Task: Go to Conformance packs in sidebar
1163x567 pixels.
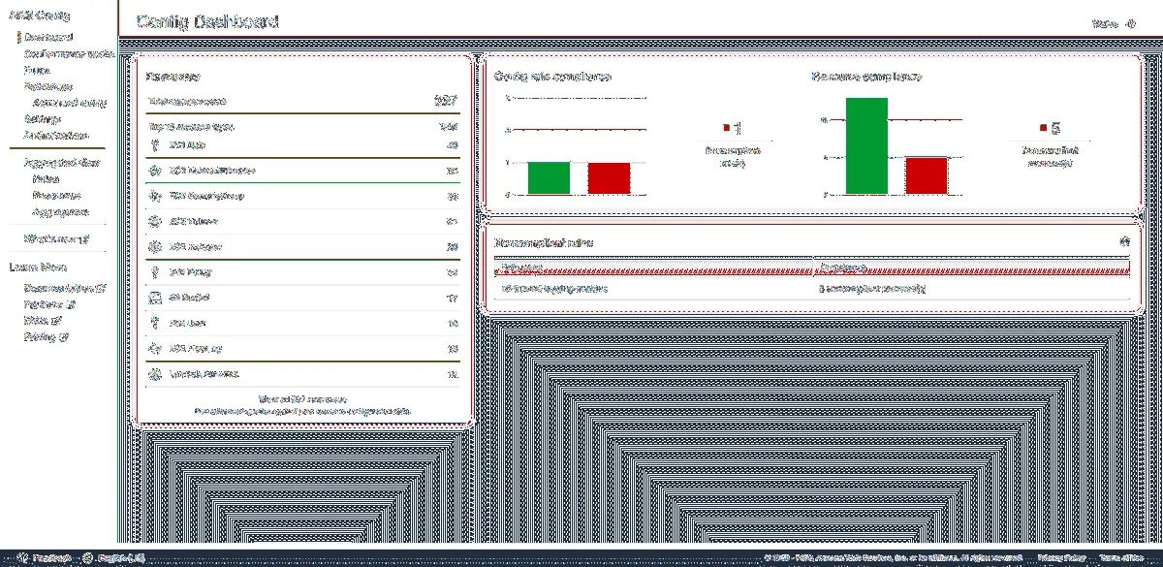Action: coord(70,54)
